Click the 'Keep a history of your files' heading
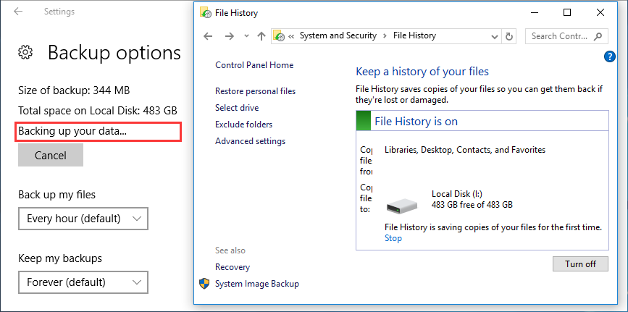The height and width of the screenshot is (312, 628). tap(422, 72)
